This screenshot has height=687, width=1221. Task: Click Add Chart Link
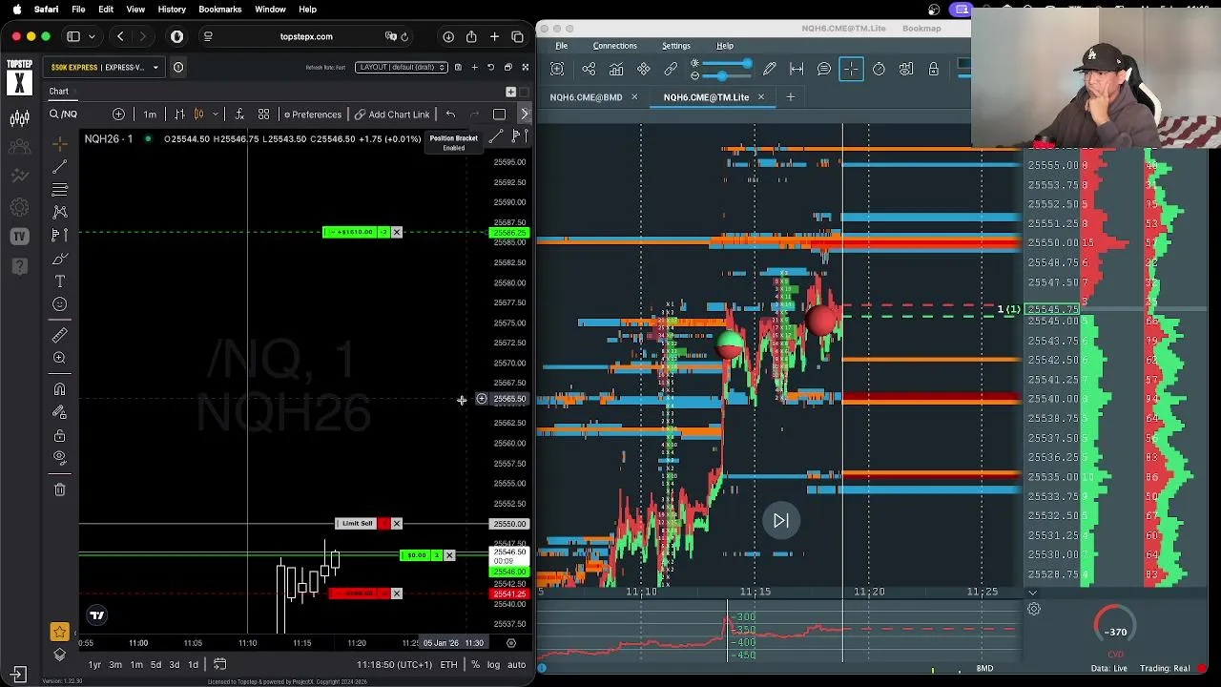[x=392, y=114]
